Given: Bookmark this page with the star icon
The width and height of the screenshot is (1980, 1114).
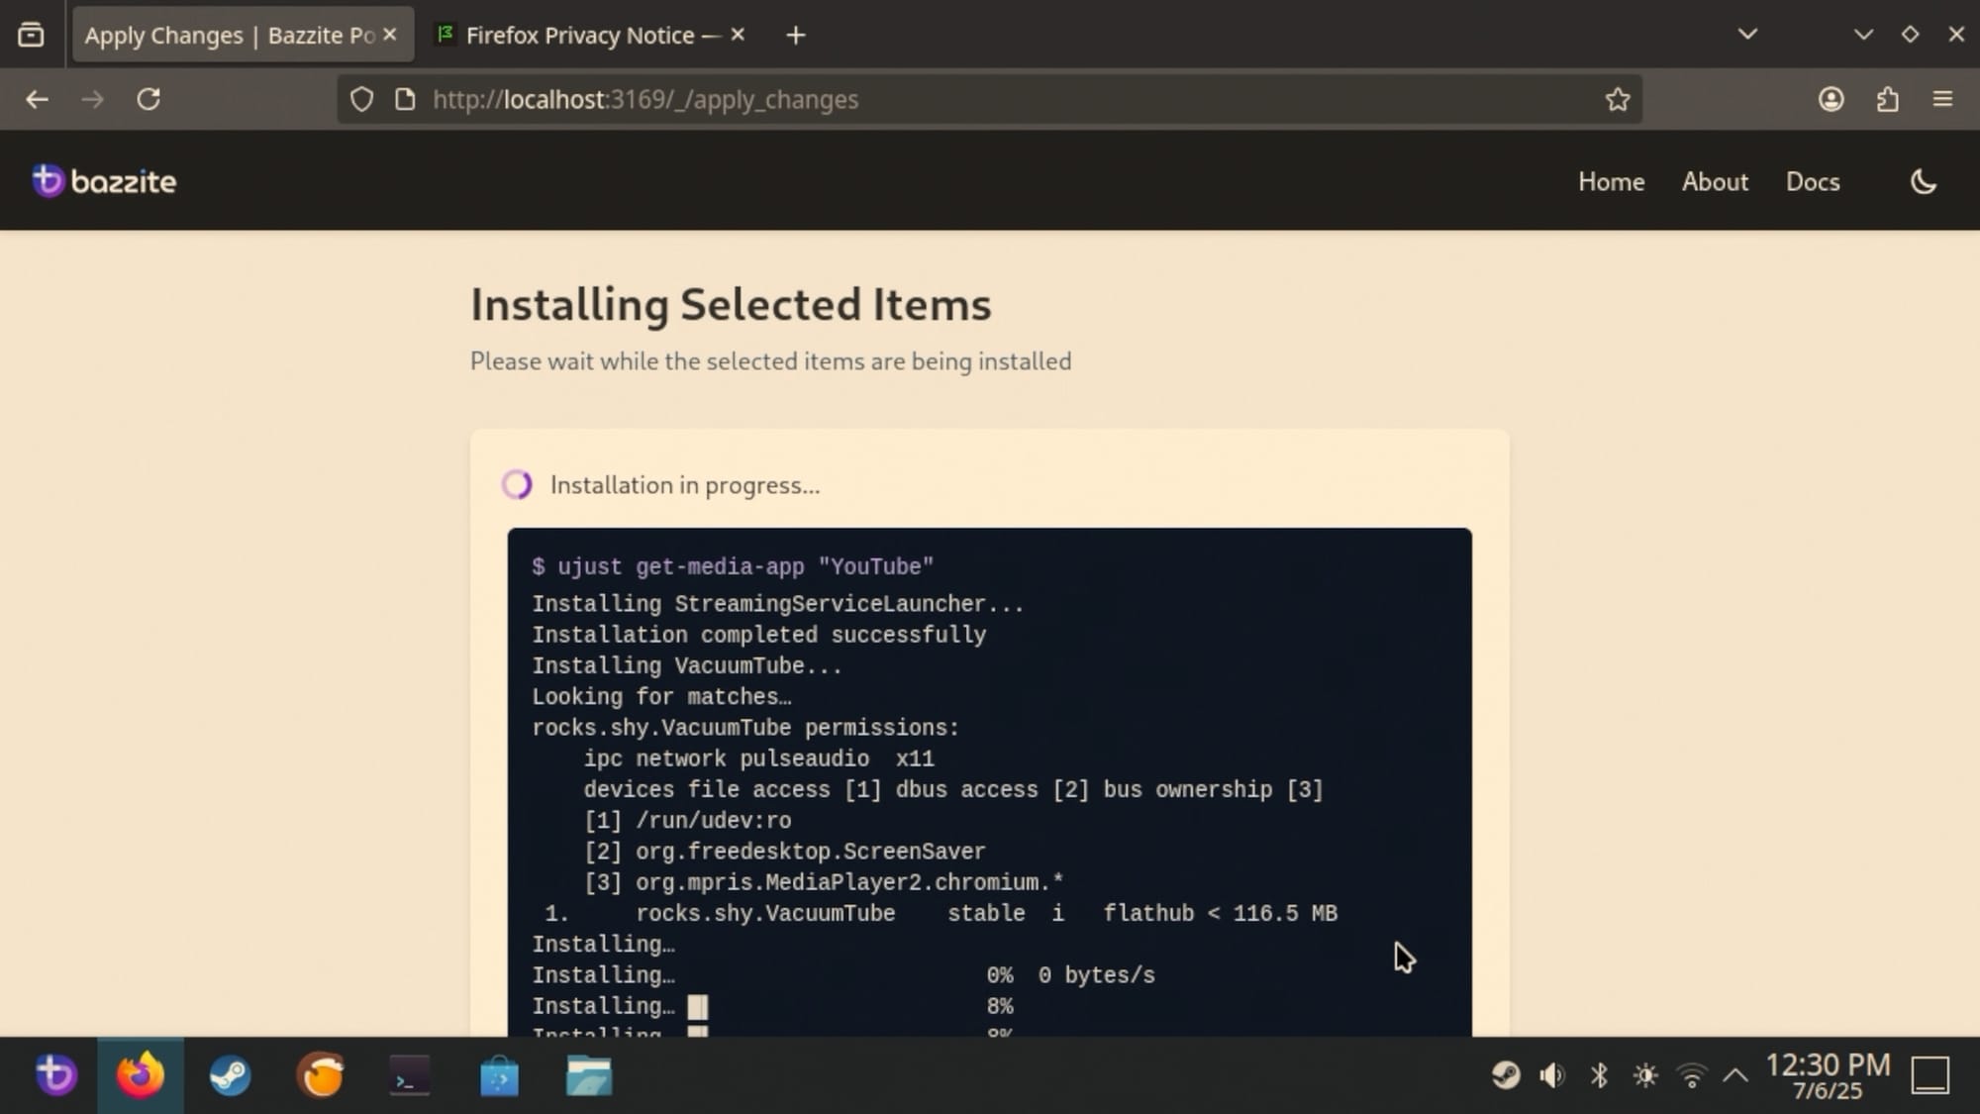Looking at the screenshot, I should coord(1618,99).
